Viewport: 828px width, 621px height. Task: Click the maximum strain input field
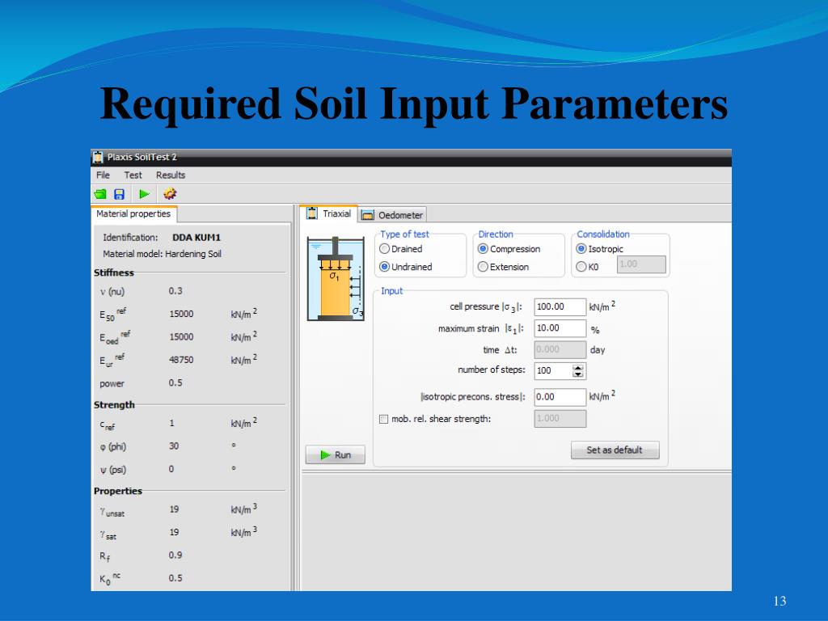point(560,328)
